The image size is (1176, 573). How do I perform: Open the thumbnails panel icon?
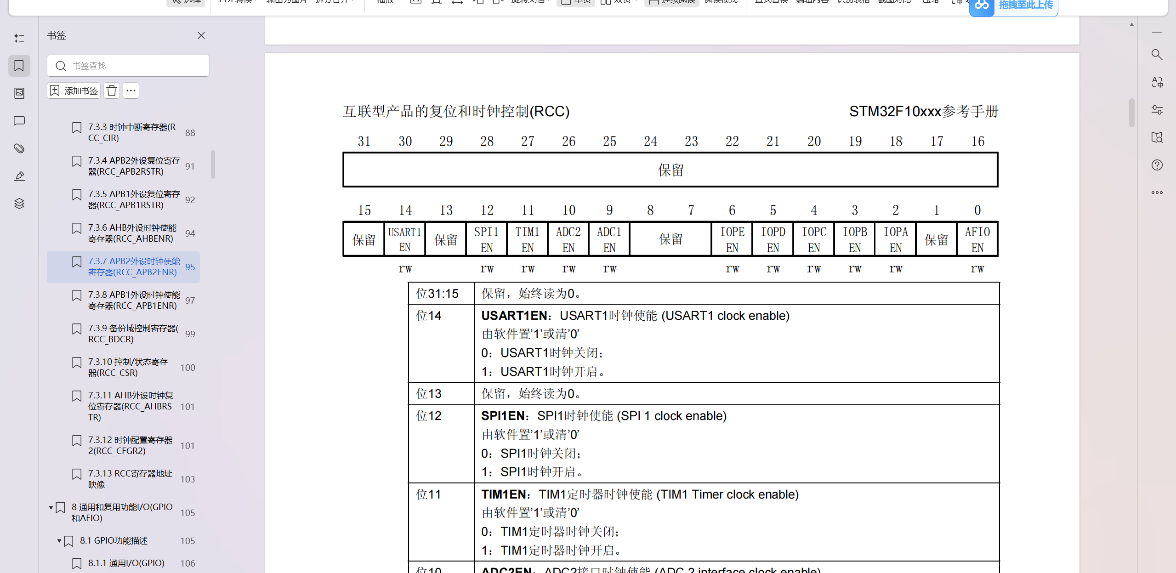click(19, 93)
